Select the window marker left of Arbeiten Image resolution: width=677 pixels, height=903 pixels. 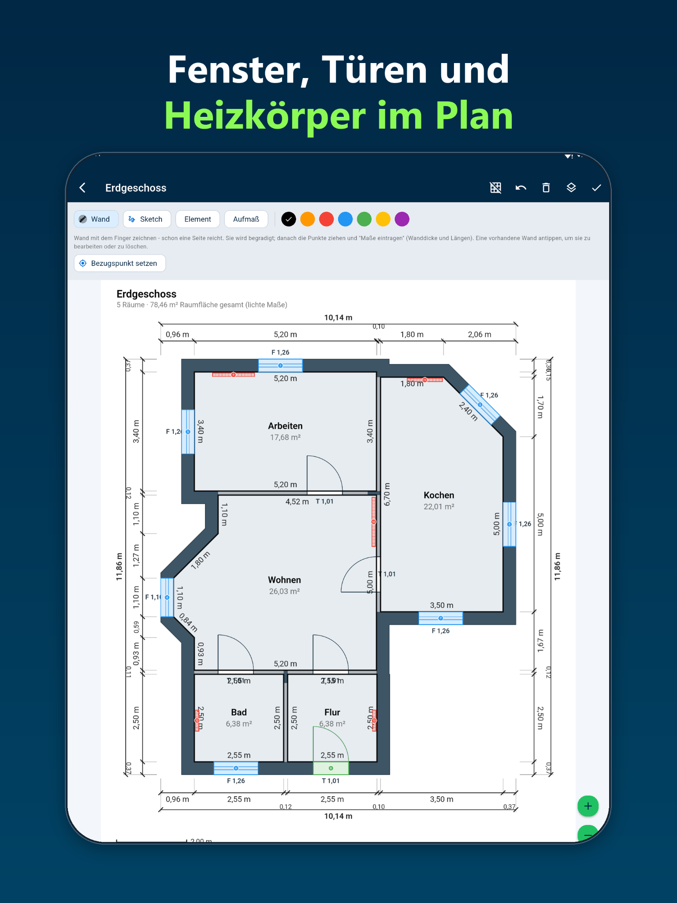[188, 432]
